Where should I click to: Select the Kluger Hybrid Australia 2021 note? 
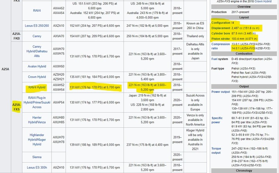coord(195,140)
